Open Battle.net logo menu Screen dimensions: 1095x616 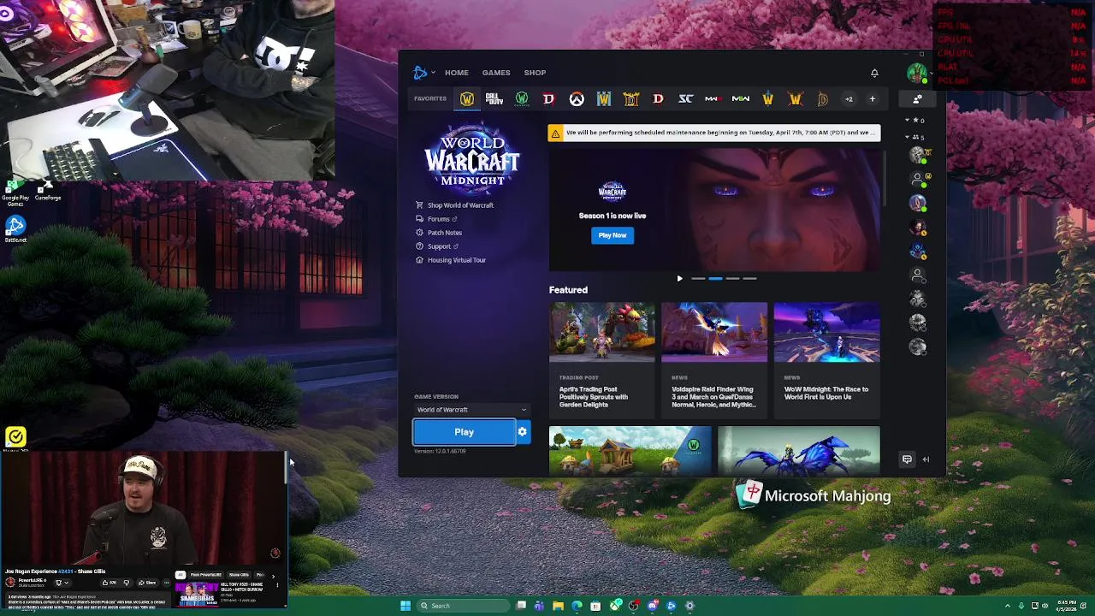[x=423, y=73]
